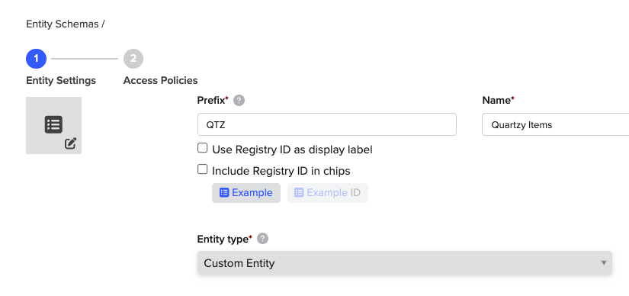Viewport: 629px width, 296px height.
Task: Click the Example chip
Action: 246,193
